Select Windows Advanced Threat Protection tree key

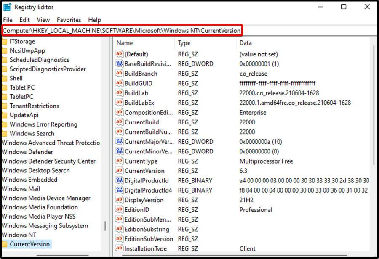pyautogui.click(x=51, y=143)
